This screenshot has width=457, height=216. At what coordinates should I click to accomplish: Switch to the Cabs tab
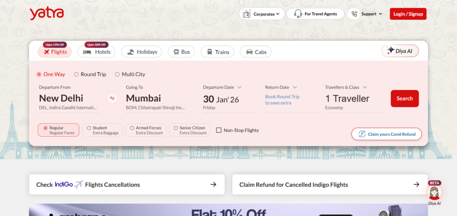coord(256,52)
